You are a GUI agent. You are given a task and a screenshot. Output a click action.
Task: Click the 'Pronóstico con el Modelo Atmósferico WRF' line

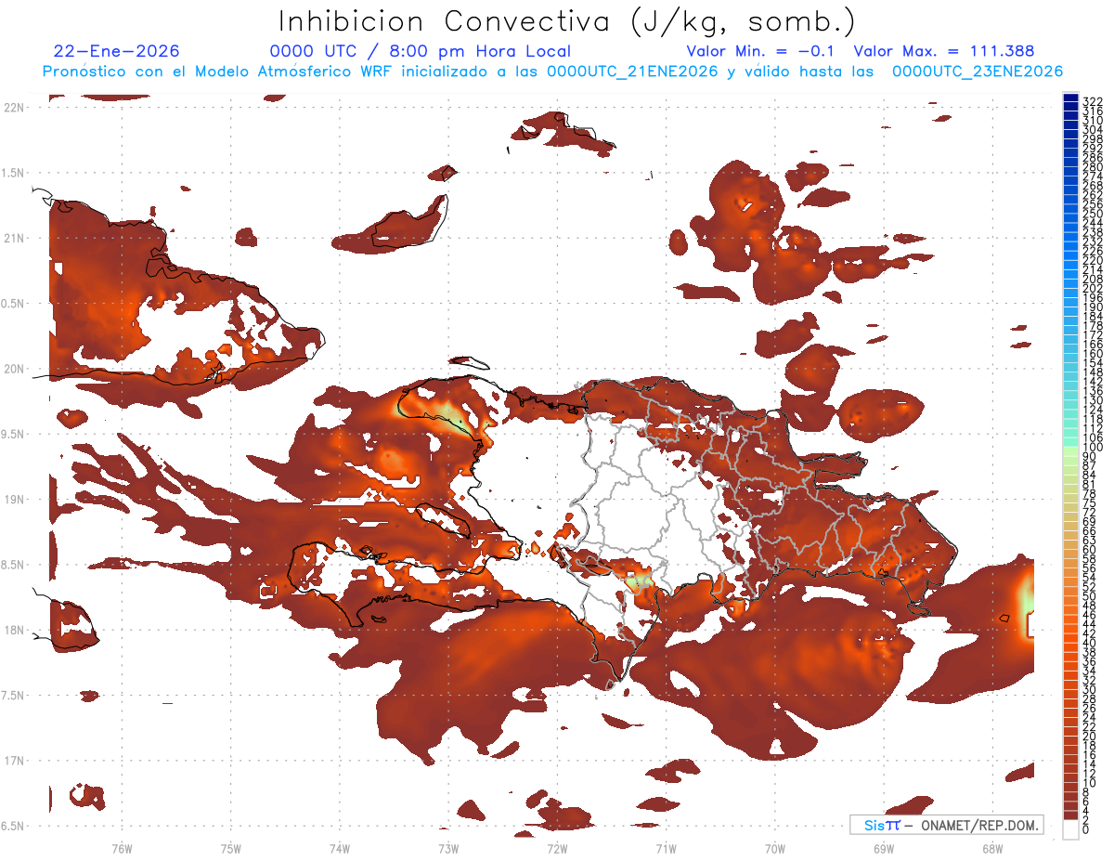[552, 72]
